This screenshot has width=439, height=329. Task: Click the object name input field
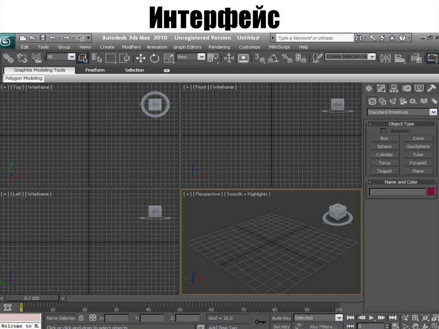click(397, 192)
